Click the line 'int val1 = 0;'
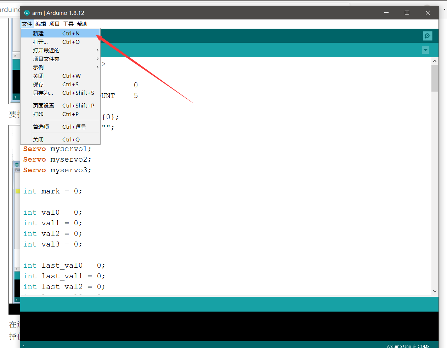 [x=53, y=223]
